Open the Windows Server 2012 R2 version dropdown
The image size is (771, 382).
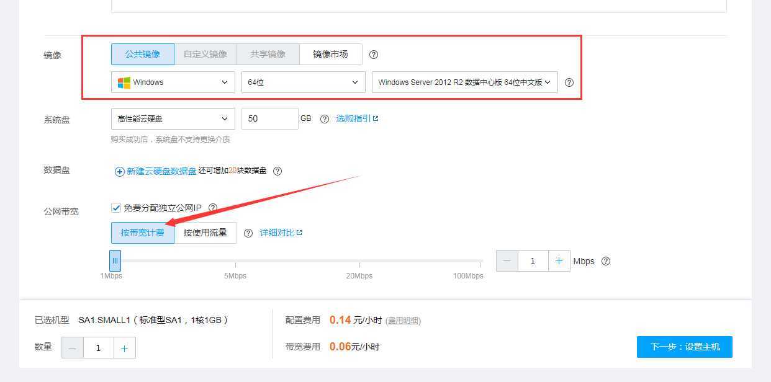coord(465,82)
